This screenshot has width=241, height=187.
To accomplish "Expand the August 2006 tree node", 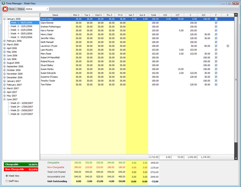I will pos(5,63).
